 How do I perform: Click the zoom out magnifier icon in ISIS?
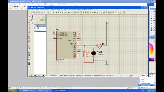[x=61, y=13]
